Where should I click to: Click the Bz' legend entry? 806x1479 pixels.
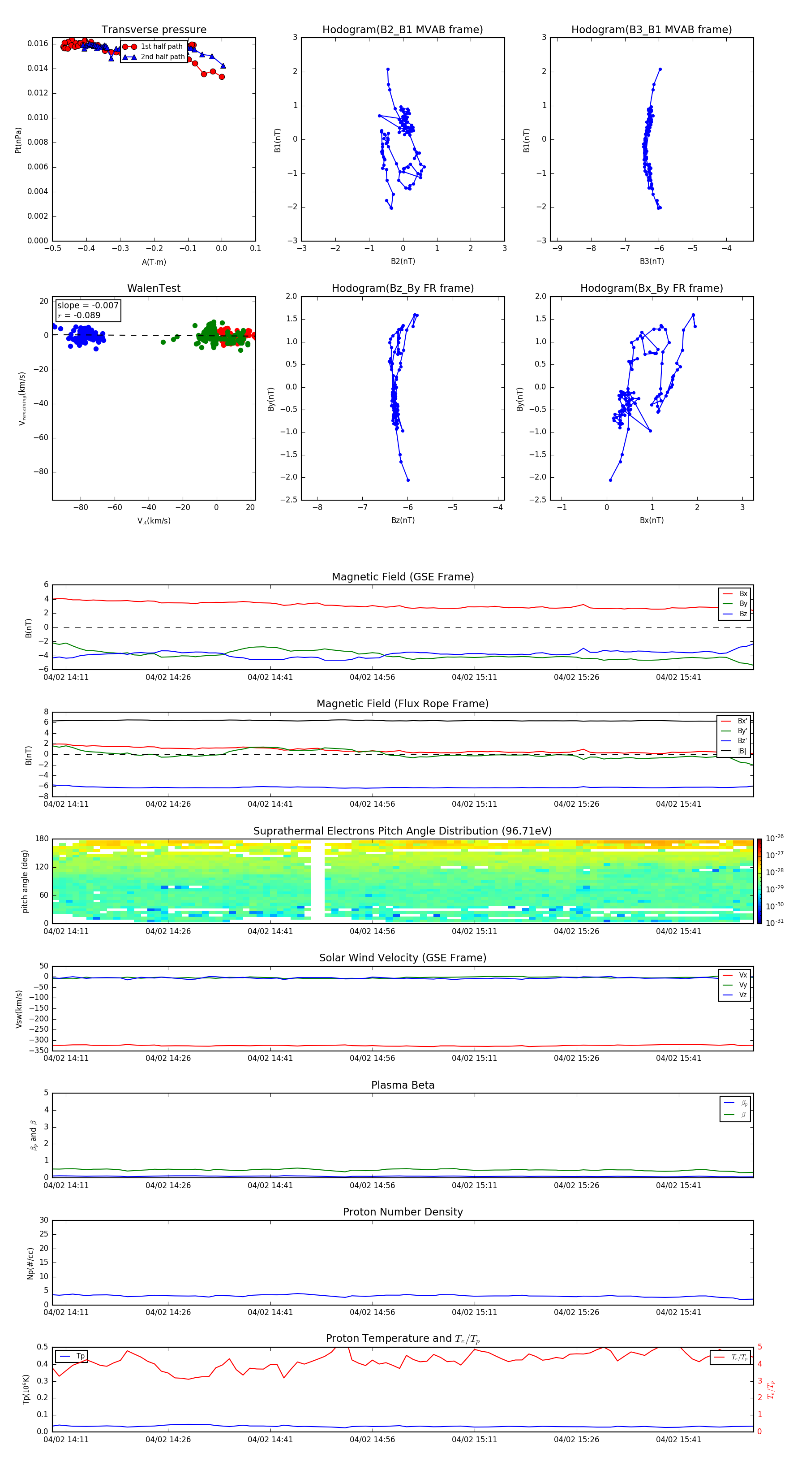734,741
